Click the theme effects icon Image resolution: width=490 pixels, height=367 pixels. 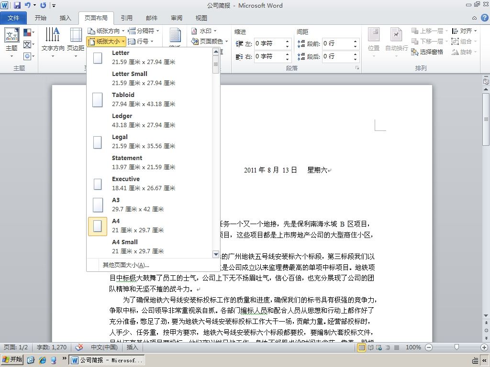pos(29,56)
